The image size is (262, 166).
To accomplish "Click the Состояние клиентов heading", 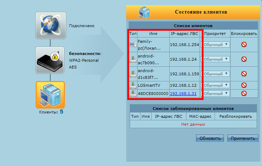I will tap(201, 12).
